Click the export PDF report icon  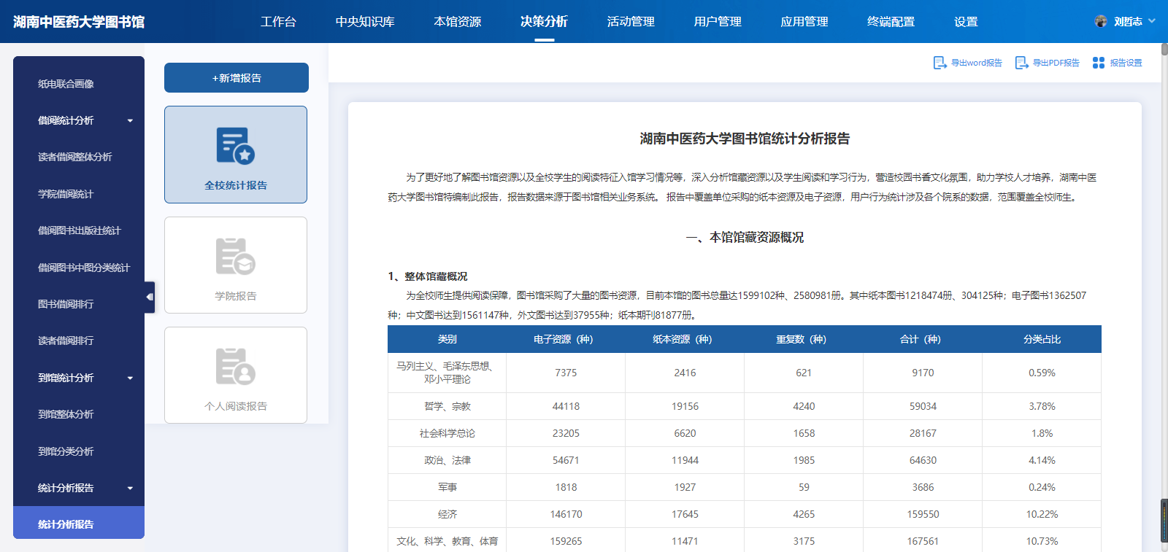pos(1021,63)
